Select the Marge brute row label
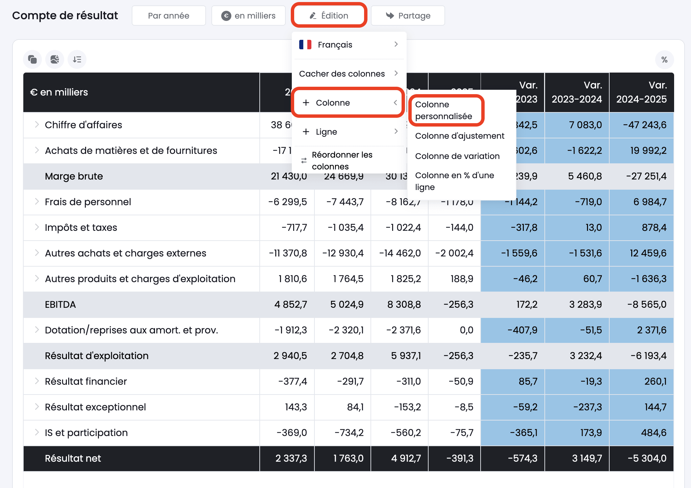Viewport: 691px width, 488px height. click(74, 176)
